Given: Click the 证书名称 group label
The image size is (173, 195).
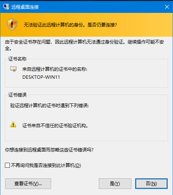Looking at the screenshot, I should click(x=17, y=59).
